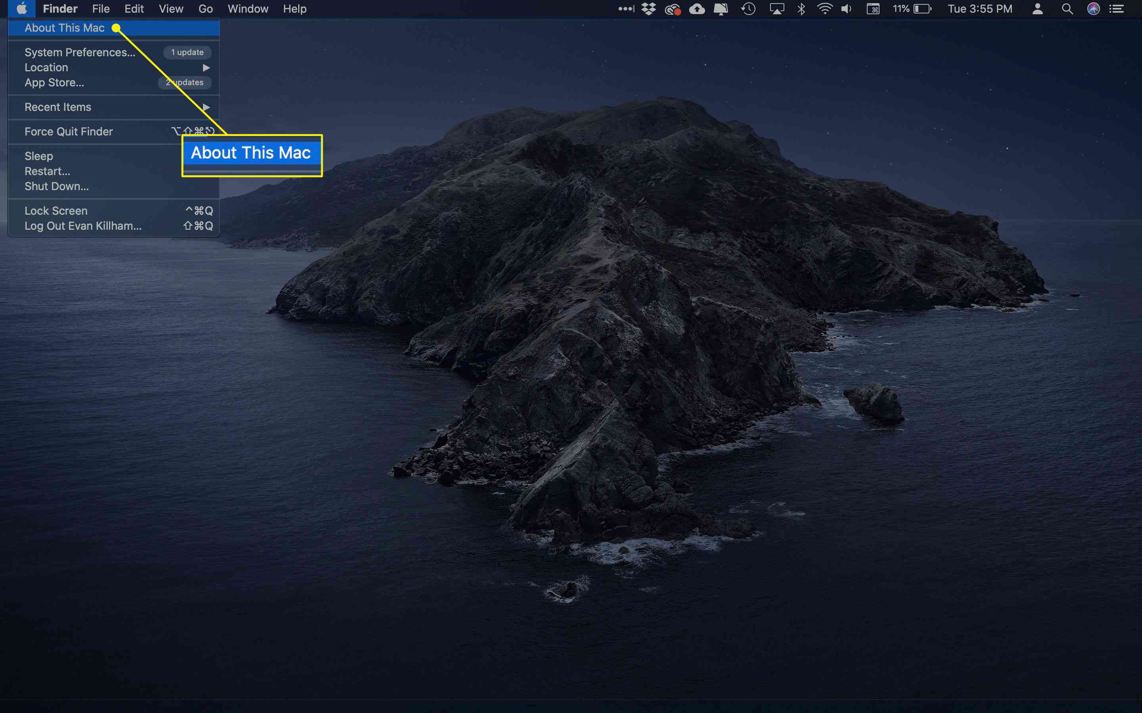Toggle Shut Down option in Apple menu
This screenshot has width=1142, height=713.
(56, 186)
